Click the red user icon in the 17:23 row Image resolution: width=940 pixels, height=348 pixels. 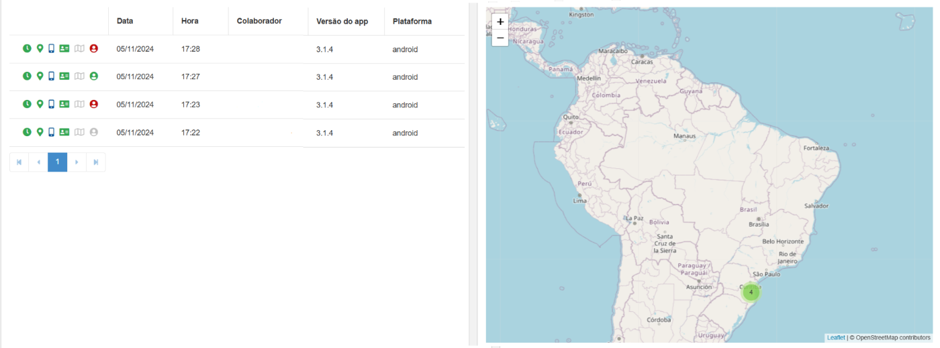[94, 104]
